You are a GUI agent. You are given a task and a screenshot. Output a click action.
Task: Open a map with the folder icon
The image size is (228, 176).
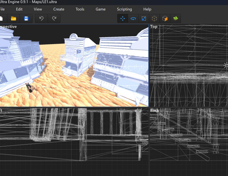coord(13,19)
